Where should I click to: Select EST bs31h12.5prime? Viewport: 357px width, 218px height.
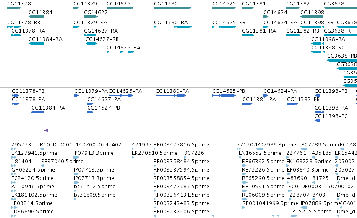pyautogui.click(x=94, y=187)
